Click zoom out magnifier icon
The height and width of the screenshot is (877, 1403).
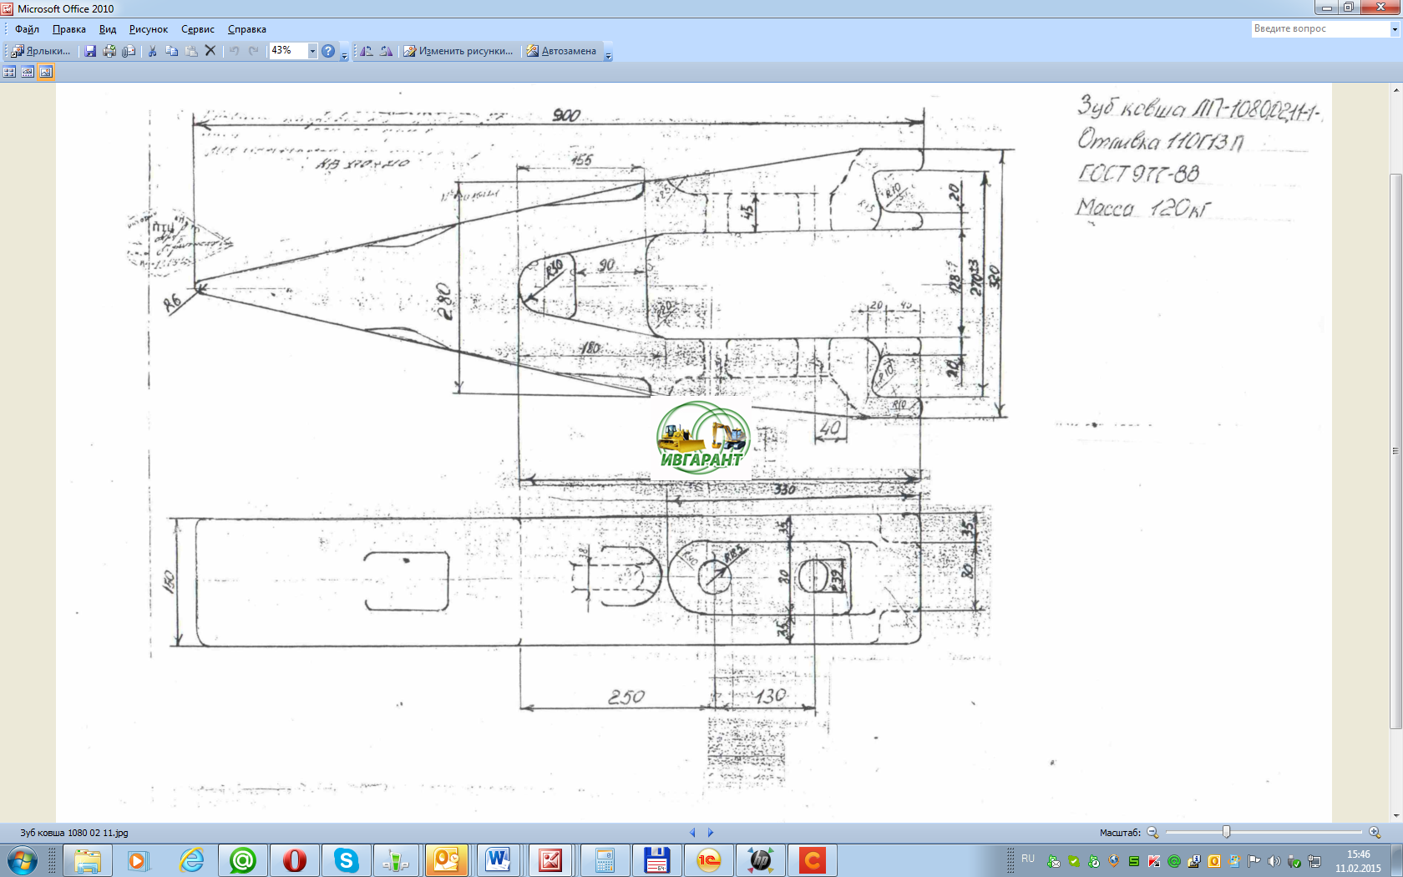tap(1152, 833)
